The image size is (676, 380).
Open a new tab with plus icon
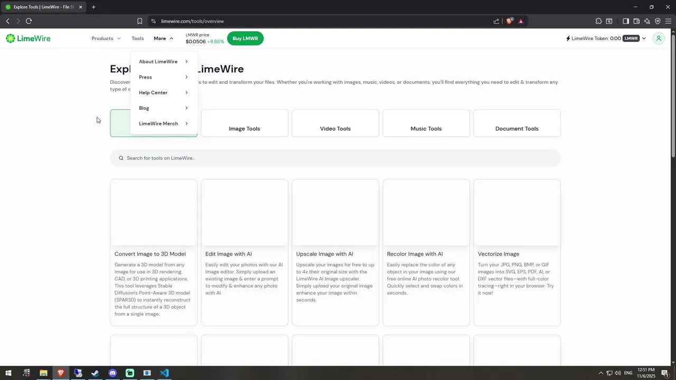tap(93, 7)
